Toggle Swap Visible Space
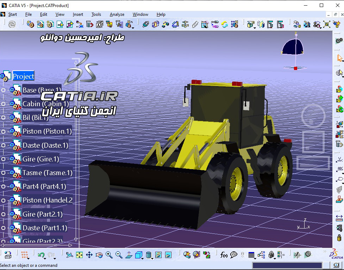The image size is (344, 270). coord(168,255)
